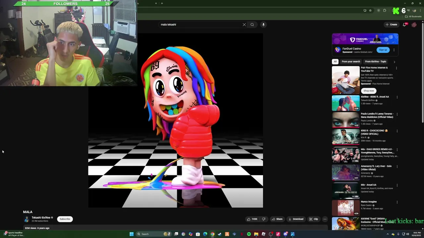The height and width of the screenshot is (238, 424).
Task: Open Discord from the taskbar
Action: 286,234
